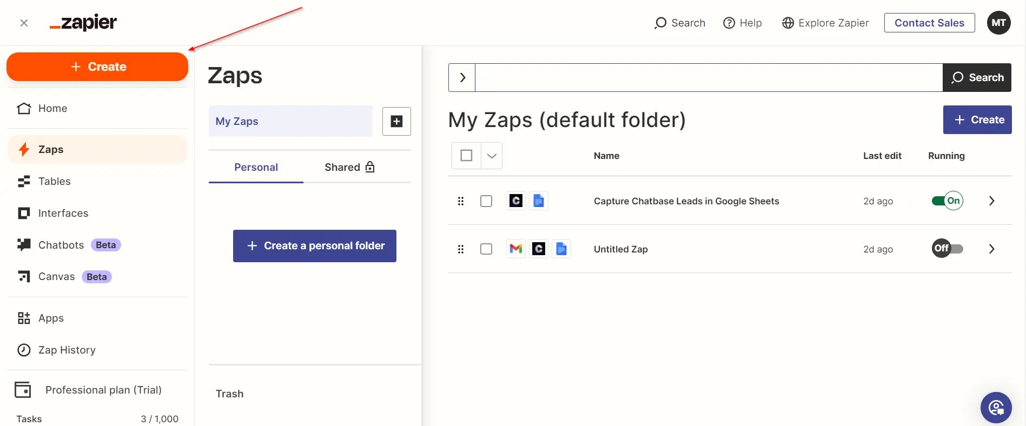Close the sidebar with the X icon

click(24, 23)
